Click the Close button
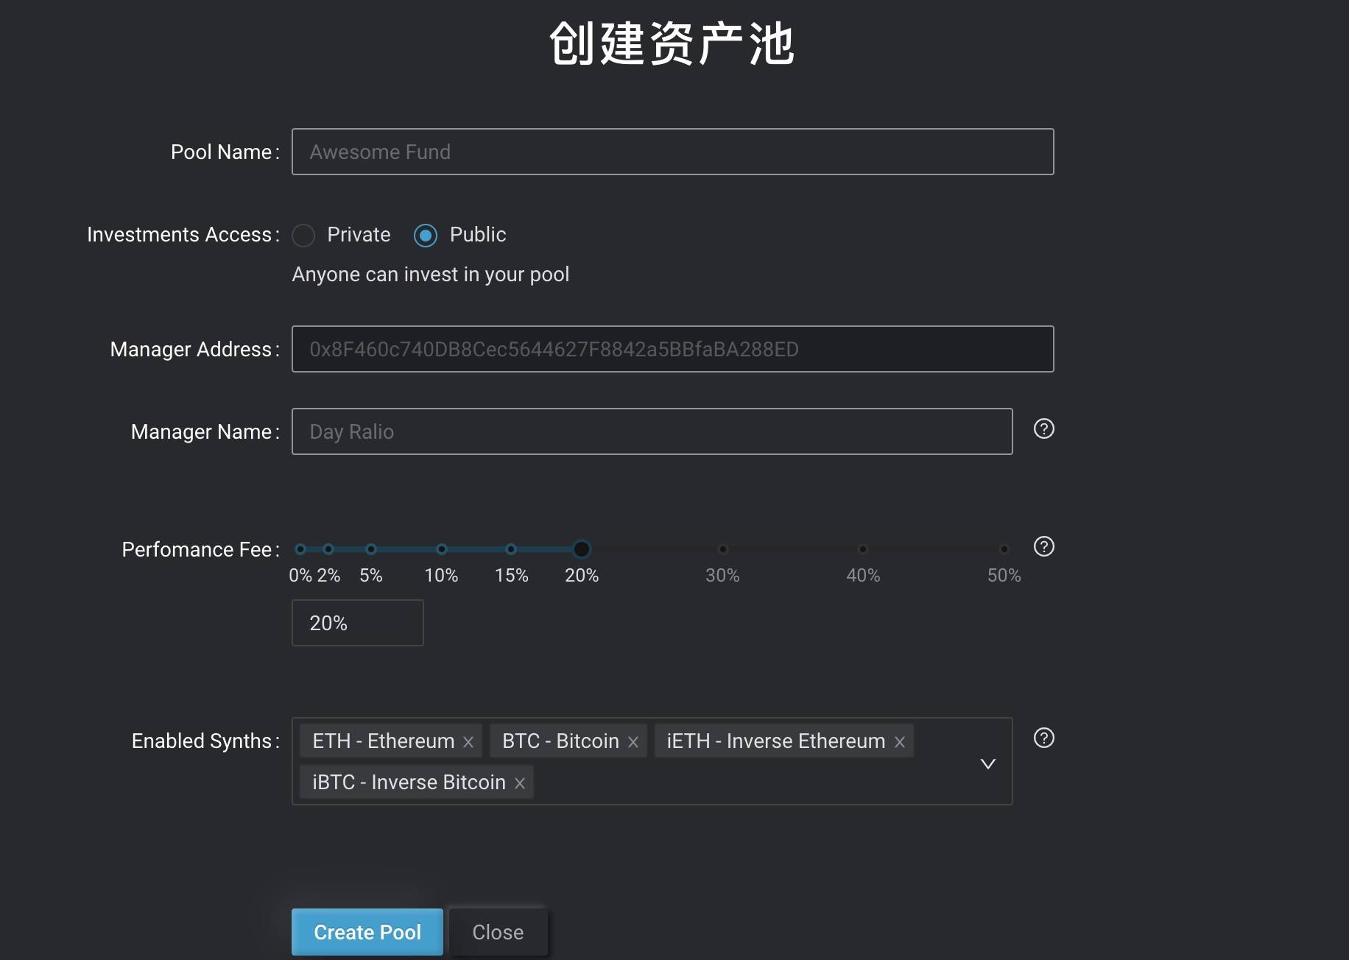The width and height of the screenshot is (1349, 960). click(x=499, y=932)
